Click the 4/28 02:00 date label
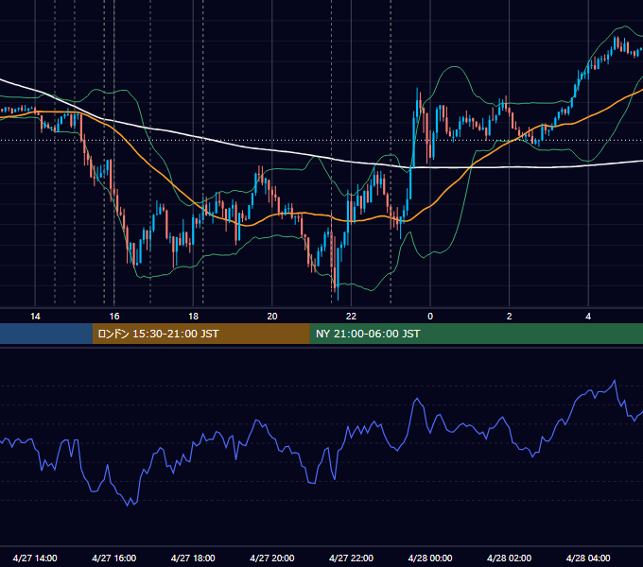This screenshot has height=567, width=643. (x=509, y=558)
